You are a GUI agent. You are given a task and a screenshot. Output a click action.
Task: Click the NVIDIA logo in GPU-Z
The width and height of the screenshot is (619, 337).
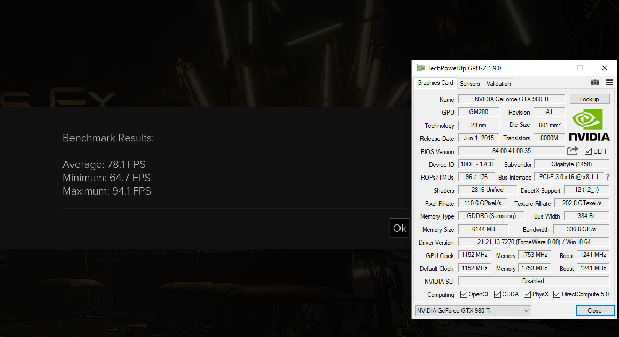tap(589, 125)
